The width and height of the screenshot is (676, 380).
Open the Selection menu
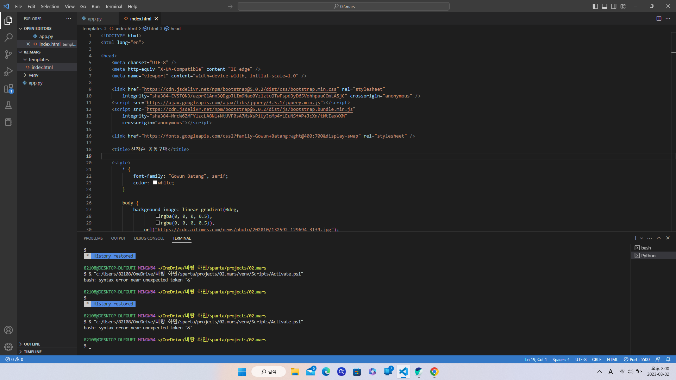click(x=50, y=6)
